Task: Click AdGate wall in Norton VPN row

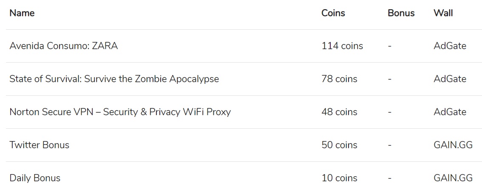Action: click(x=450, y=112)
